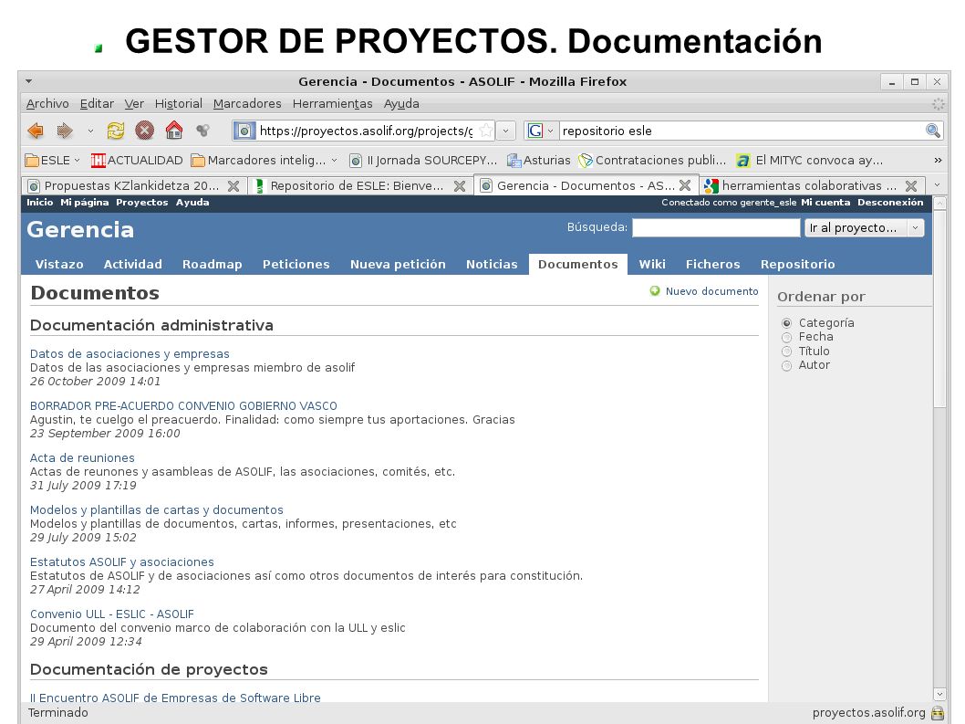This screenshot has height=724, width=965.
Task: Go to Mi página in top menu
Action: 84,202
